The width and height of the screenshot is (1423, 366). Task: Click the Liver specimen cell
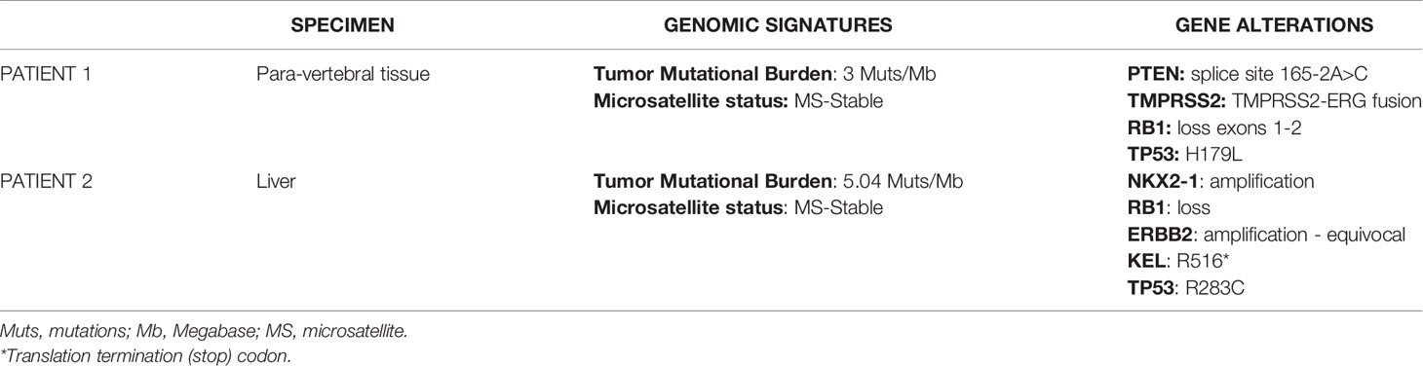(x=269, y=181)
